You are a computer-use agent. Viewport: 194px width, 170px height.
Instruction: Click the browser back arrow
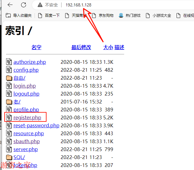[x=10, y=5]
